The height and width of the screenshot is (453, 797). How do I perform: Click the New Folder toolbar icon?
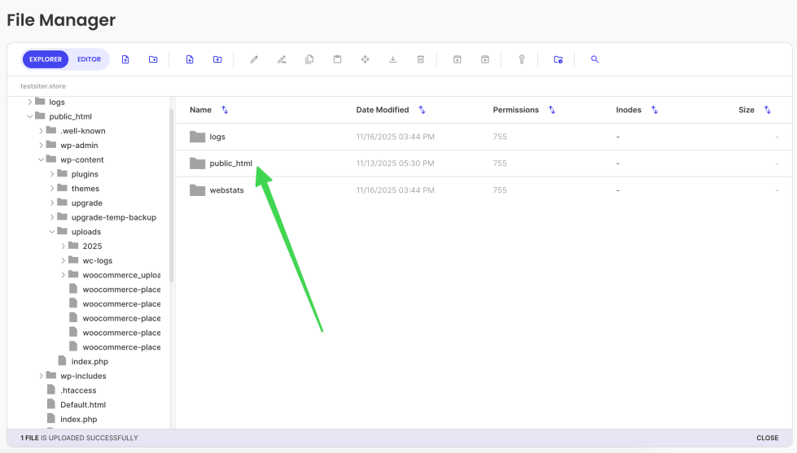point(153,59)
